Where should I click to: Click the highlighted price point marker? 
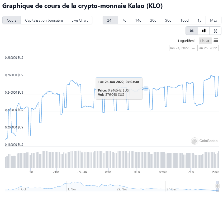click(x=146, y=88)
